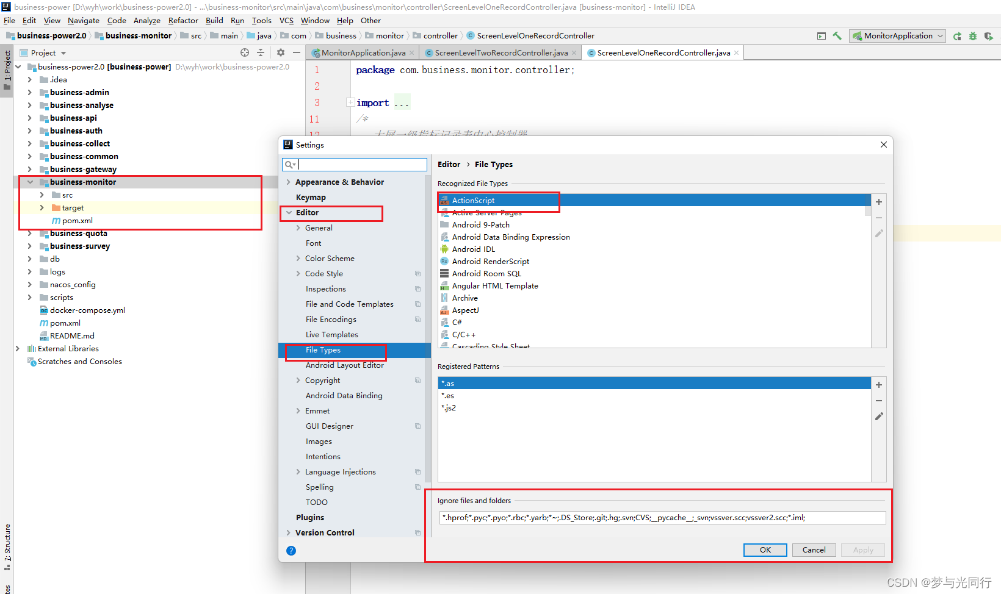The height and width of the screenshot is (594, 1001).
Task: Close the MonitorApplication.java tab
Action: 412,53
